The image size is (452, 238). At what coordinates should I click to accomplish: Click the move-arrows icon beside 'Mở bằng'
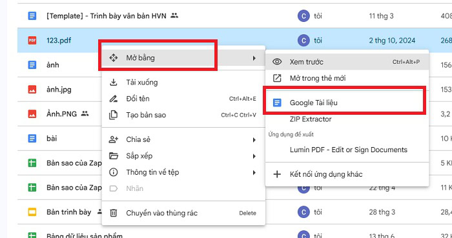click(x=113, y=58)
